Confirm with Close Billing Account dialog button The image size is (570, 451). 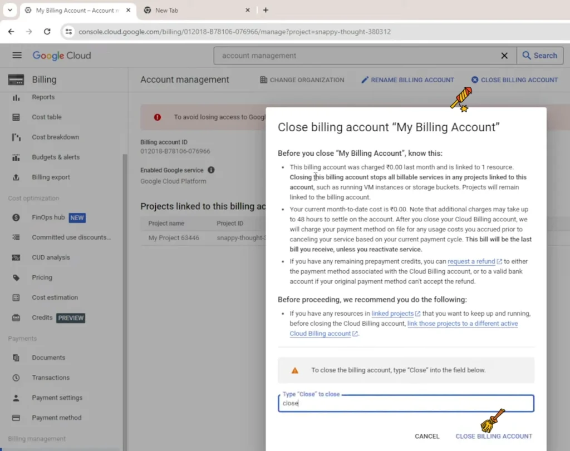pos(494,436)
